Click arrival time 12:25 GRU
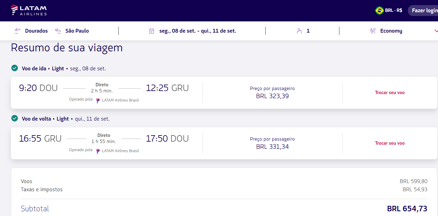 (x=167, y=88)
